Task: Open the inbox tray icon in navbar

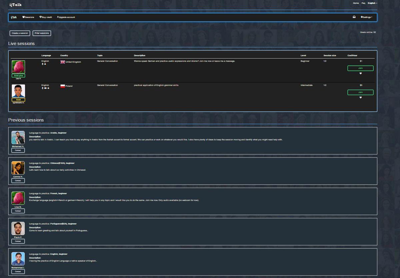Action: coord(354,17)
